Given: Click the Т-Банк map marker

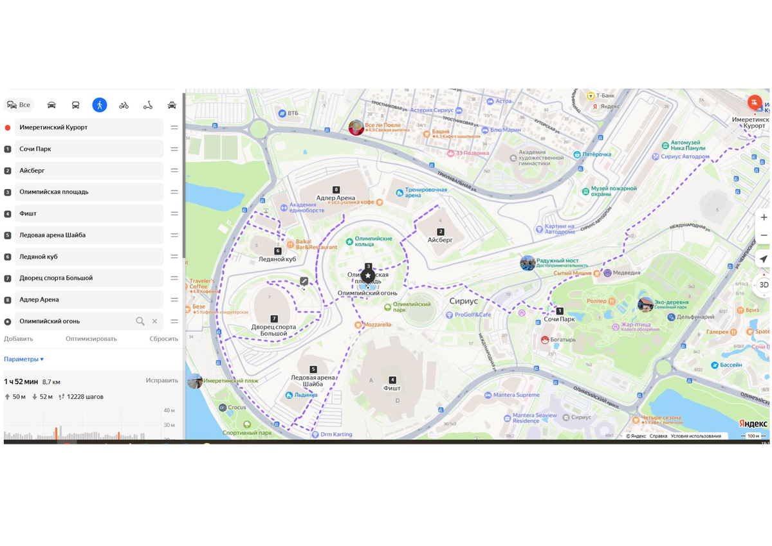Looking at the screenshot, I should pos(591,96).
